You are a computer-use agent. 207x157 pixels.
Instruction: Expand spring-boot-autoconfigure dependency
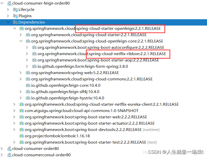[x=27, y=48]
